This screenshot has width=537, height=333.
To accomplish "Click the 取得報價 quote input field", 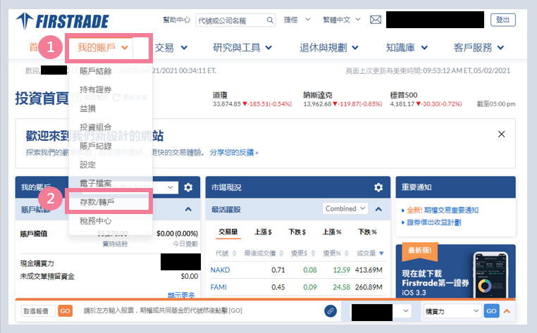I will tap(38, 311).
